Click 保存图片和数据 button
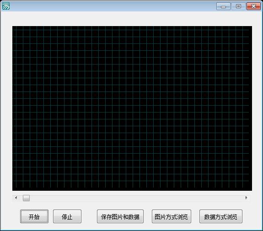The image size is (263, 231). point(120,216)
